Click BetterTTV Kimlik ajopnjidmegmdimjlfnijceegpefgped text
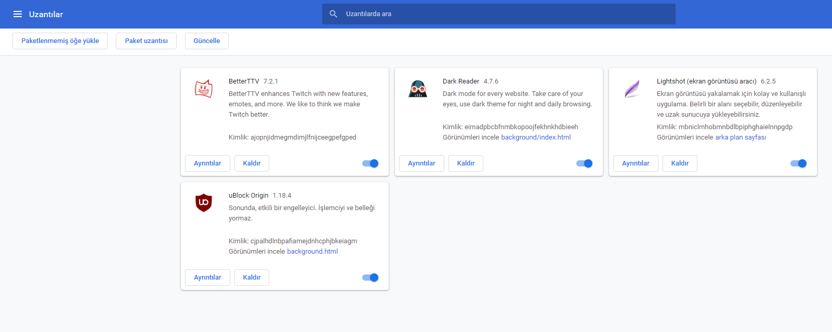This screenshot has width=832, height=332. tap(293, 137)
